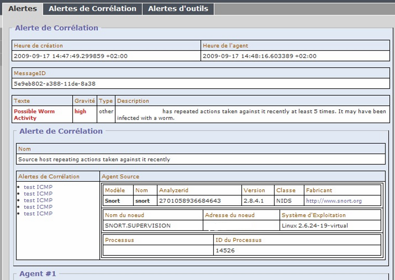Open the Alertes de Corrélation tab
Image resolution: width=395 pixels, height=280 pixels.
(x=92, y=8)
